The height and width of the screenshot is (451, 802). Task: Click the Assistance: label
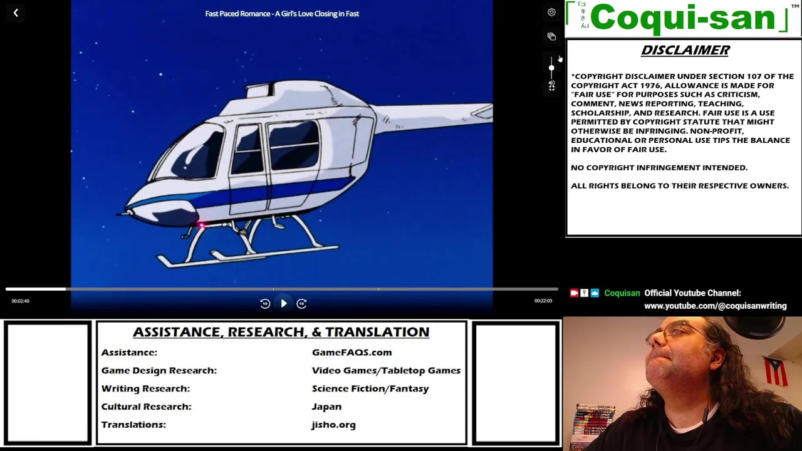[x=129, y=353]
